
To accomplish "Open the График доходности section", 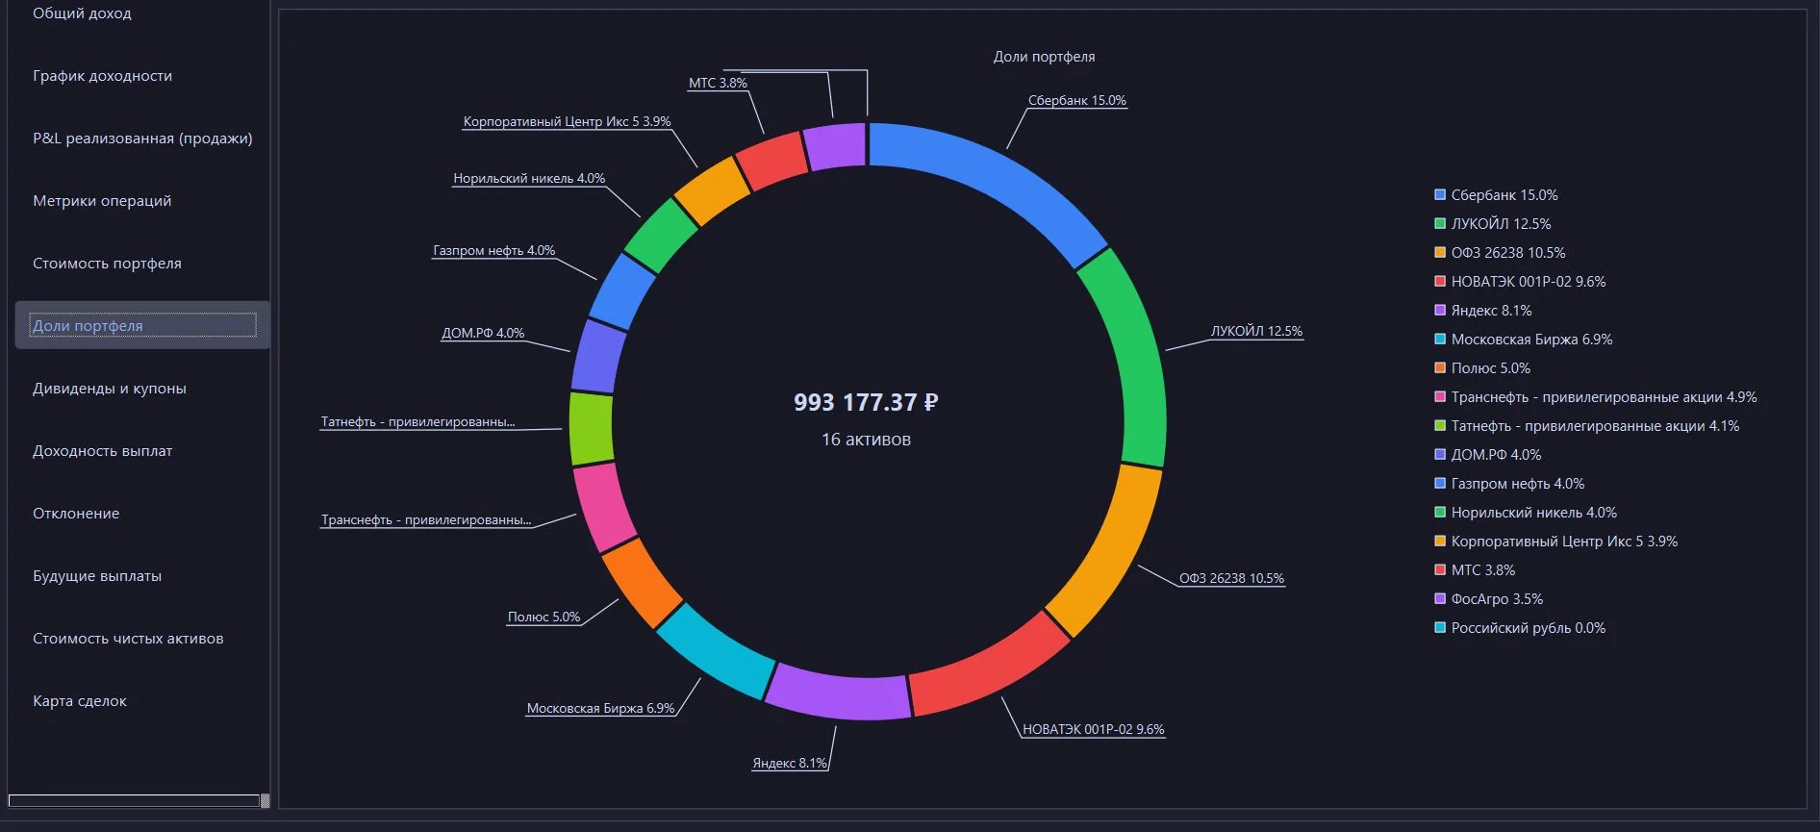I will [102, 76].
